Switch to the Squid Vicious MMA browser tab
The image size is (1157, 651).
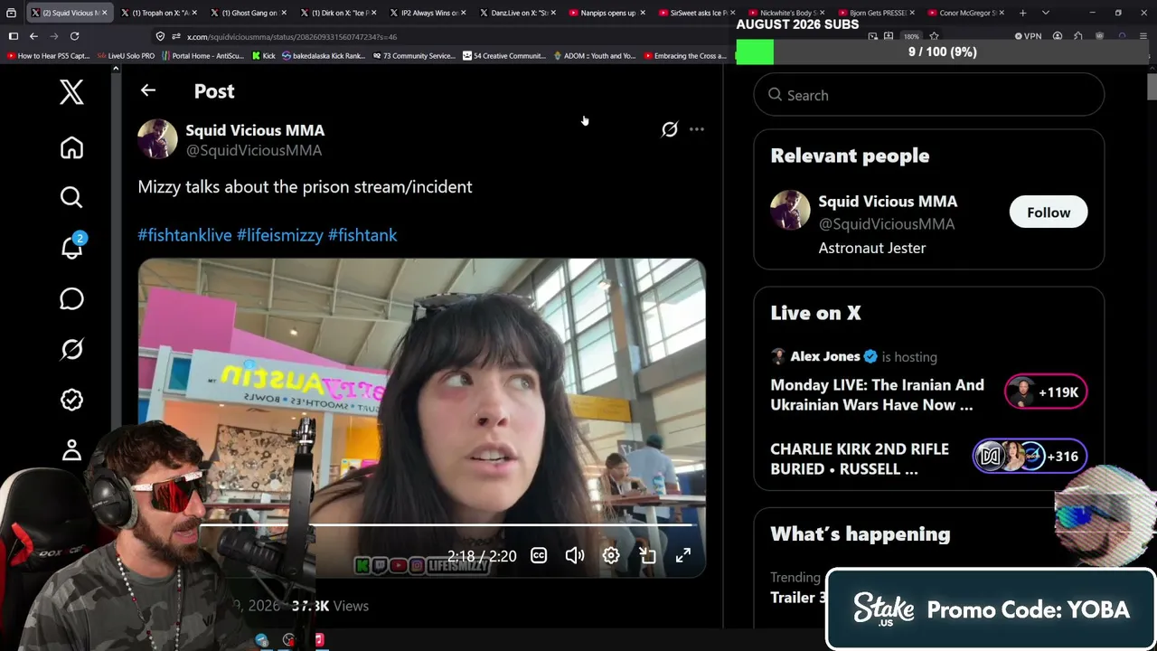[x=69, y=13]
